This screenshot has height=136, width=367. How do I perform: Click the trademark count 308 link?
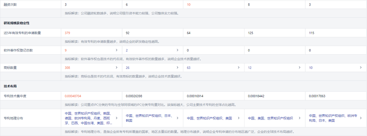click(68, 67)
